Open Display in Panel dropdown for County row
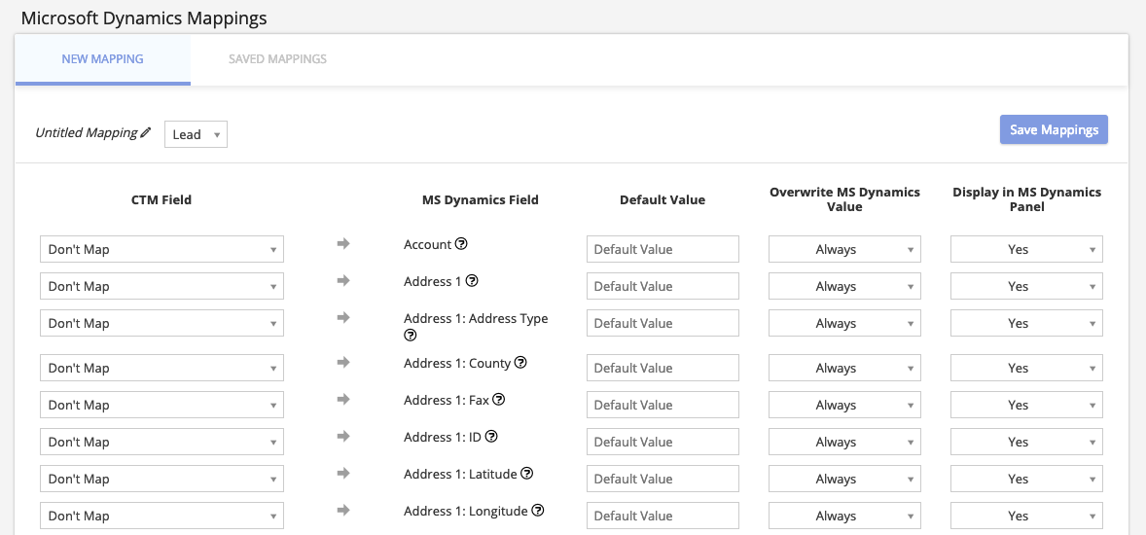The image size is (1146, 535). (x=1025, y=368)
